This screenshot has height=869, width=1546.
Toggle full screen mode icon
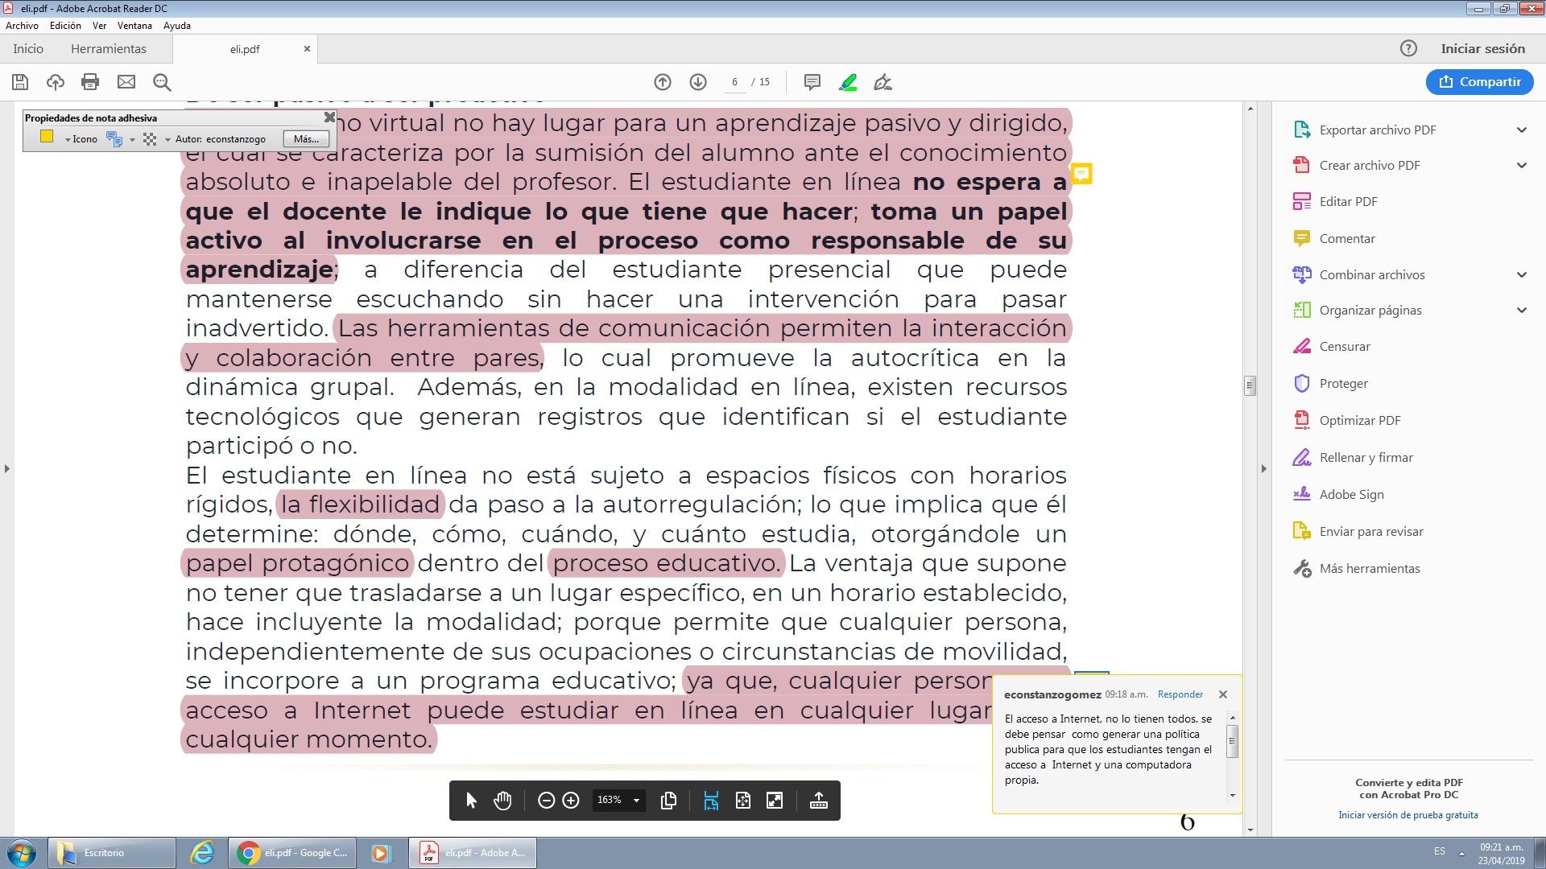pos(775,801)
